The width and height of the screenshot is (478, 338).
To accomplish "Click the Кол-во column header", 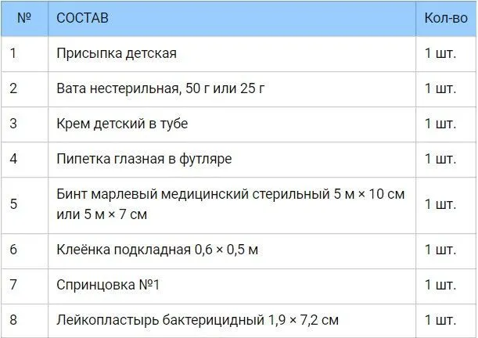I will coord(445,18).
